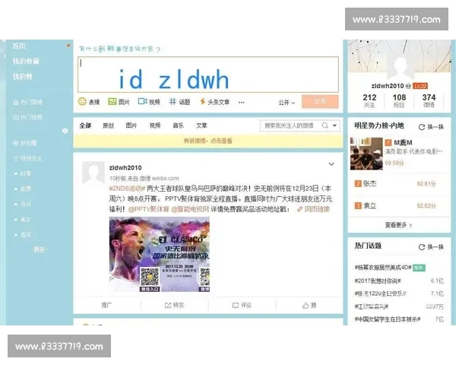The height and width of the screenshot is (365, 456).
Task: Click the video (视频) upload icon
Action: (142, 101)
